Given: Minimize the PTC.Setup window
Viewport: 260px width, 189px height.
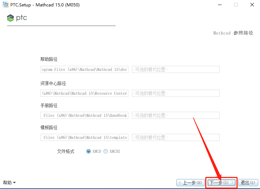Looking at the screenshot, I should point(220,5).
